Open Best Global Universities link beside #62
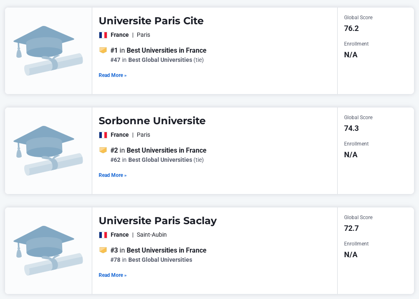 point(160,160)
